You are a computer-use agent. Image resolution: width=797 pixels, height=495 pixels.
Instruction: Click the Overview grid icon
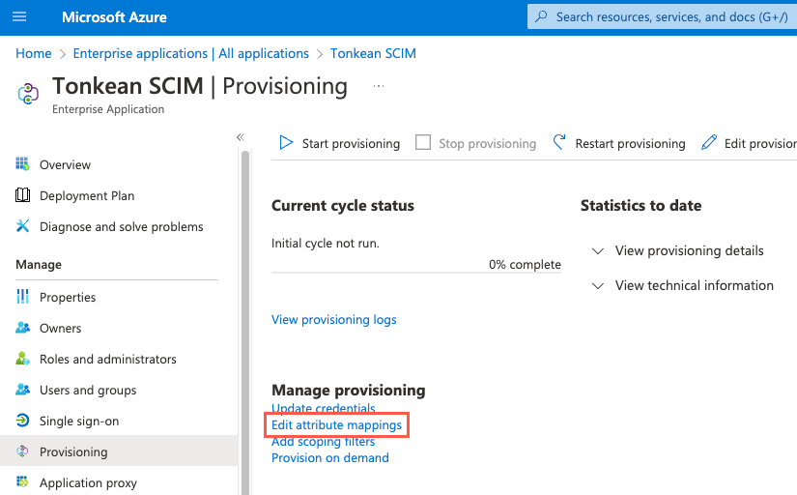[x=22, y=163]
